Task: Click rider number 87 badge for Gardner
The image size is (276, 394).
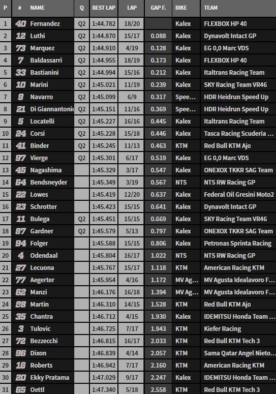Action: click(21, 231)
